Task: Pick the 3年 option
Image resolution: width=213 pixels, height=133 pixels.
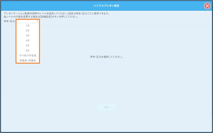Action: click(x=28, y=35)
